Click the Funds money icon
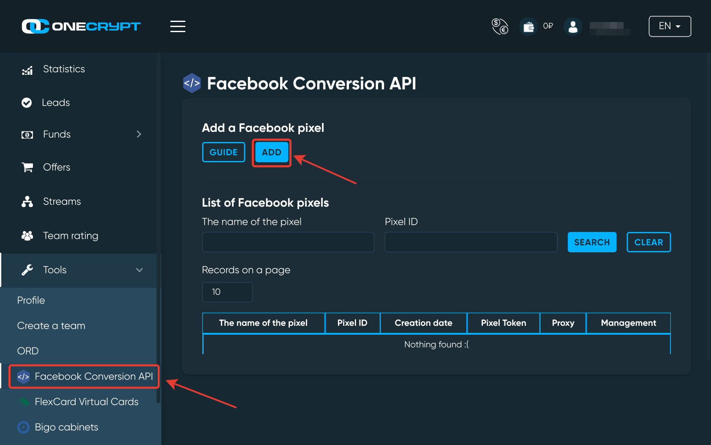The image size is (711, 445). (x=27, y=135)
